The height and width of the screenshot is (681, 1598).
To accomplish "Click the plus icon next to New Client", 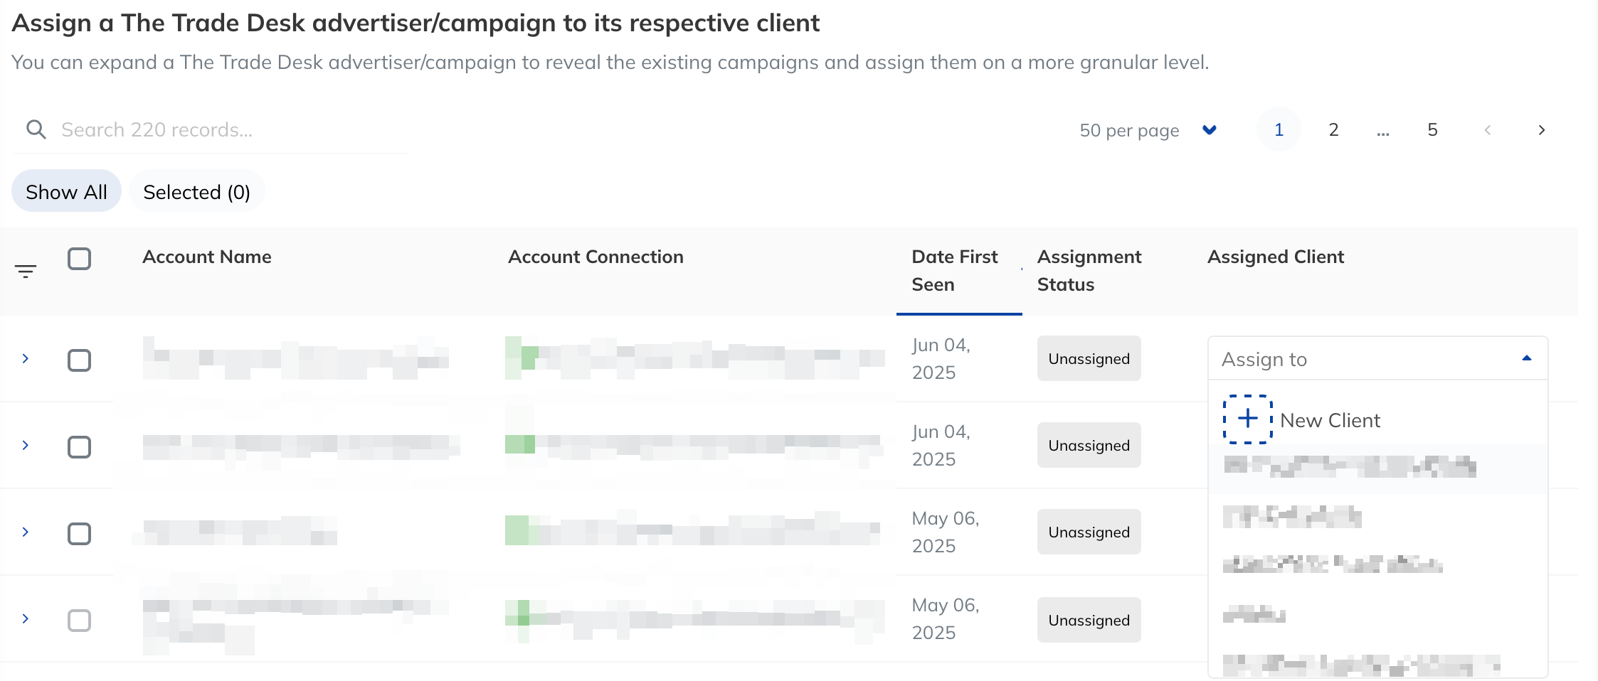I will click(x=1247, y=419).
